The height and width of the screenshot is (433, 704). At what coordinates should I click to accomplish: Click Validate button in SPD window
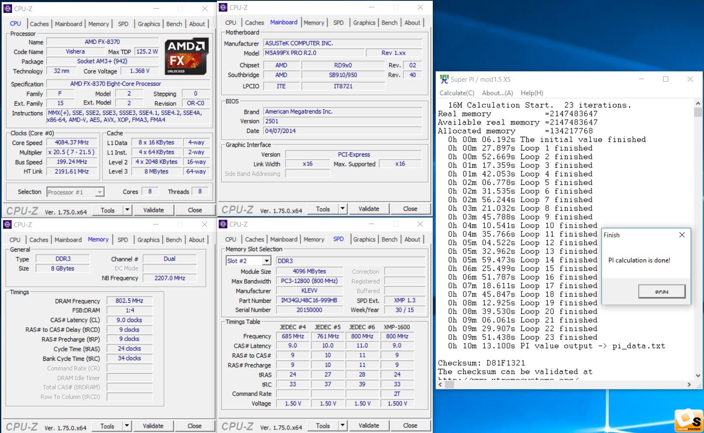pos(369,426)
